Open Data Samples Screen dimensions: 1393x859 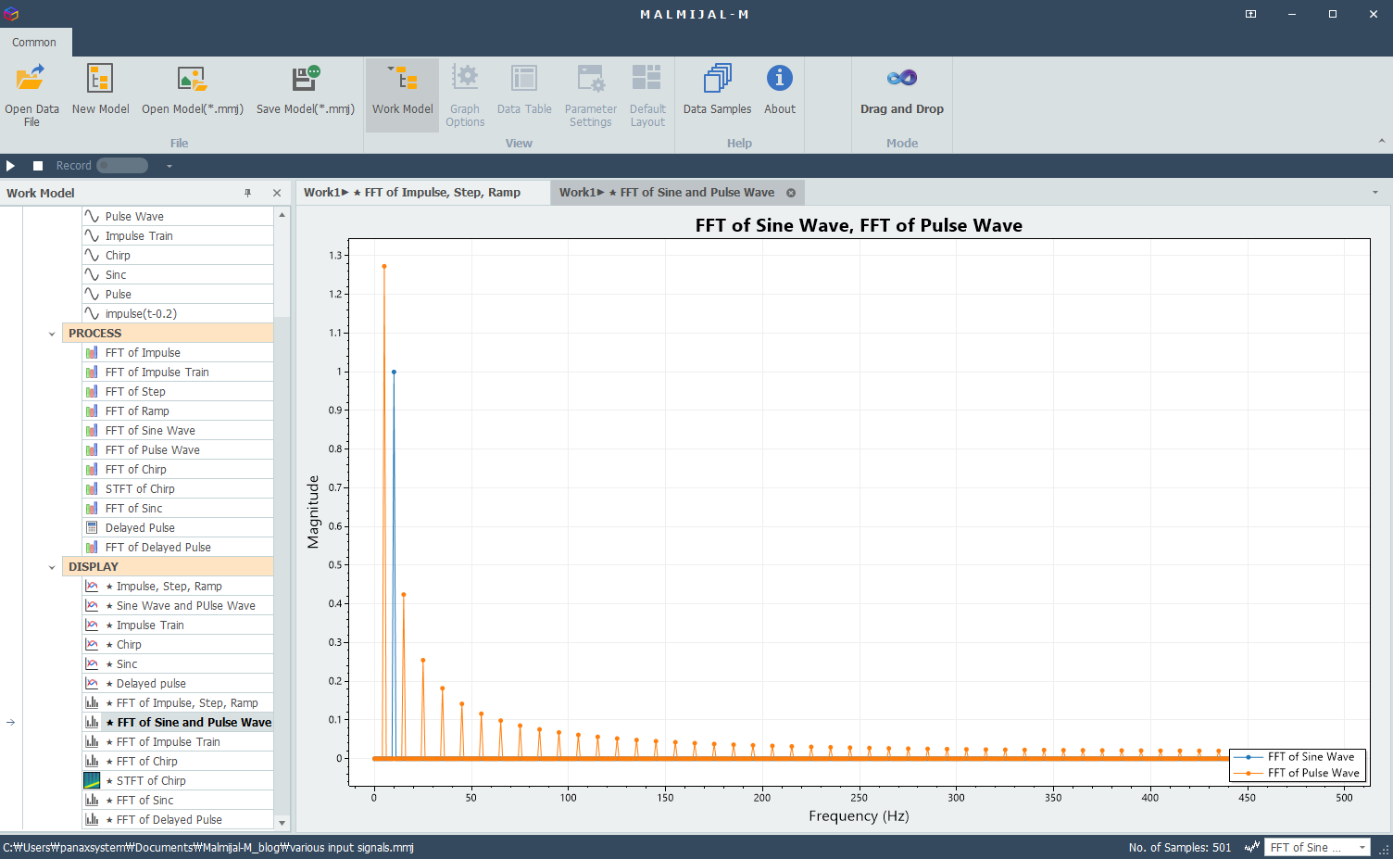tap(718, 91)
